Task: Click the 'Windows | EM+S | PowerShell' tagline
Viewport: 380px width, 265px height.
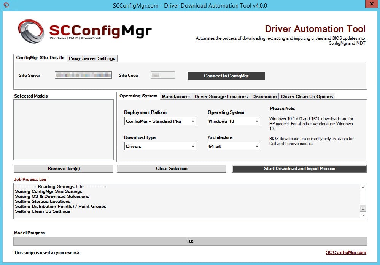Action: coord(75,38)
